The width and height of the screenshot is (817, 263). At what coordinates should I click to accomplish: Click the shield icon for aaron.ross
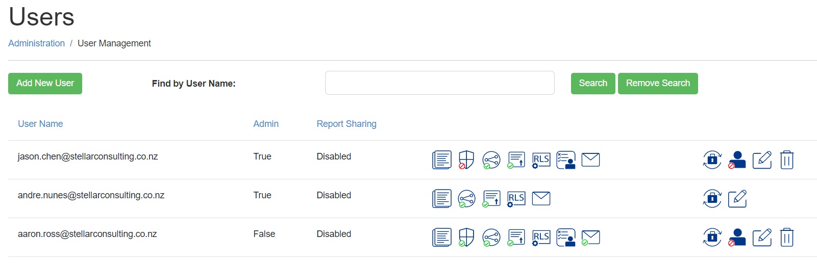466,238
